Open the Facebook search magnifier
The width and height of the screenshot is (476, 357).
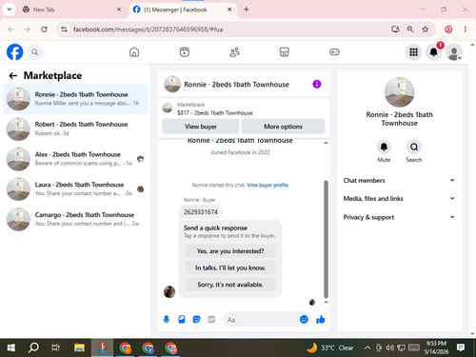35,52
